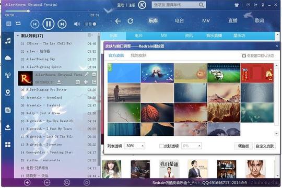The width and height of the screenshot is (282, 188).
Task: Select the 我的皮肤 tab
Action: [x=138, y=55]
